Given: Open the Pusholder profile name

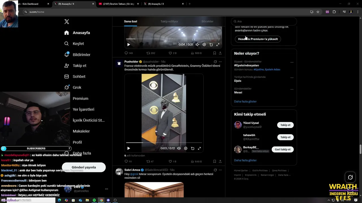Looking at the screenshot, I should [x=131, y=61].
